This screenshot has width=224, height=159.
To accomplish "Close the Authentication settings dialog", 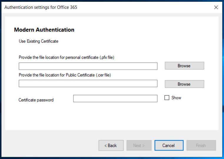I will pos(216,7).
